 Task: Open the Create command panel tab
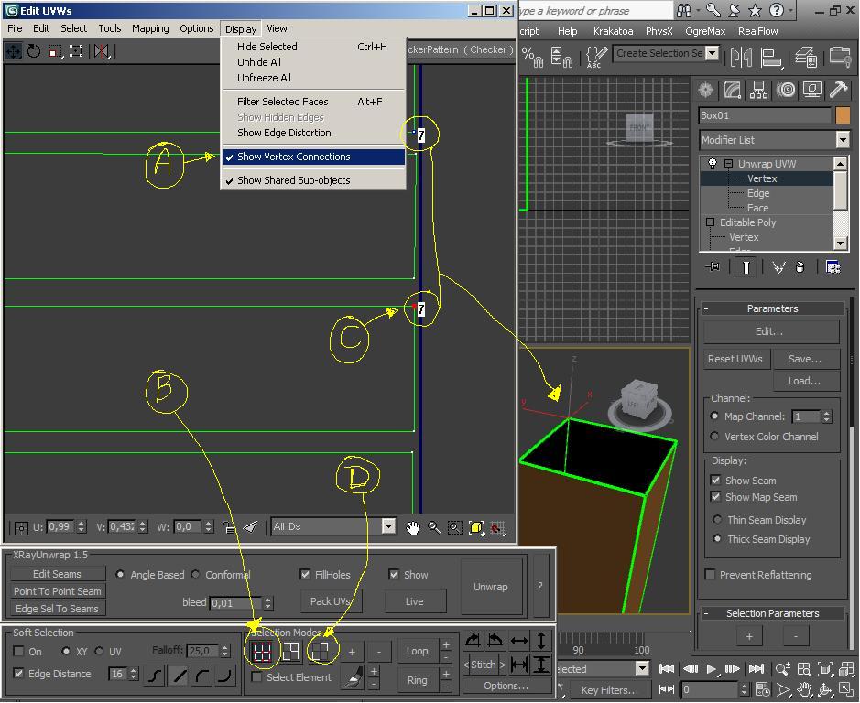pyautogui.click(x=706, y=90)
